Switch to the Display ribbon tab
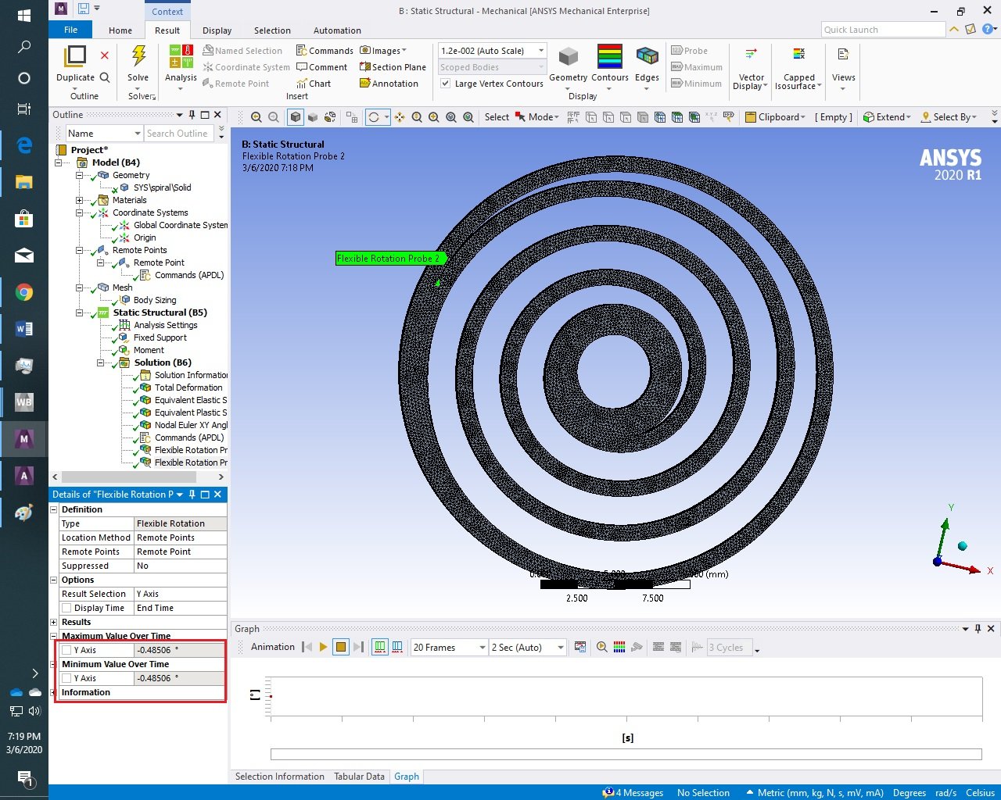Image resolution: width=1001 pixels, height=800 pixels. click(217, 30)
